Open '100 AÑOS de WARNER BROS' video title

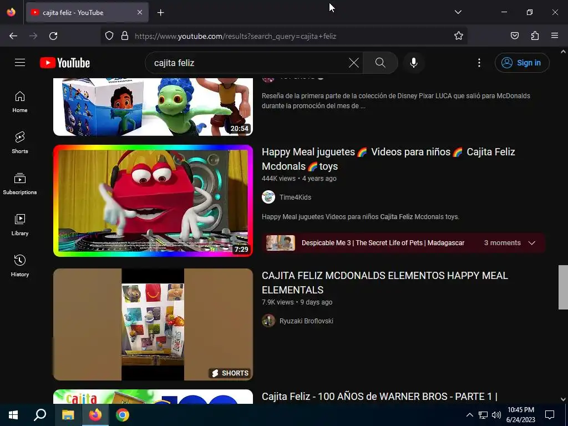pos(379,396)
